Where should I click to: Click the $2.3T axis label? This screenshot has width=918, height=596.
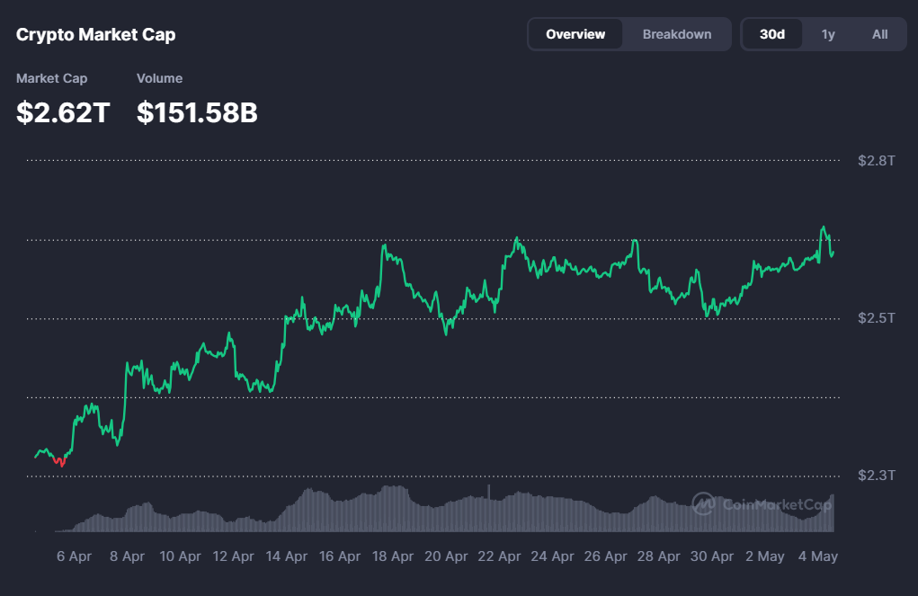pyautogui.click(x=877, y=475)
